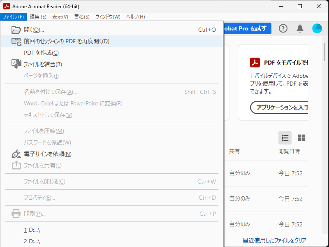
Task: Switch to list view icon
Action: (x=285, y=138)
